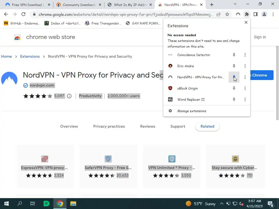This screenshot has height=209, width=279.
Task: Open Manage extensions
Action: 207,111
